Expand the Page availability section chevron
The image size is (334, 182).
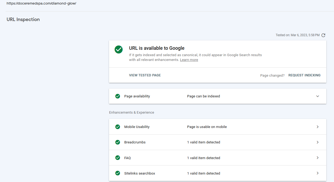318,96
